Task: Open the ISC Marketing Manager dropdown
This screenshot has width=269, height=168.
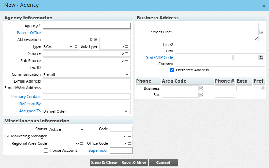Action: tap(88, 136)
